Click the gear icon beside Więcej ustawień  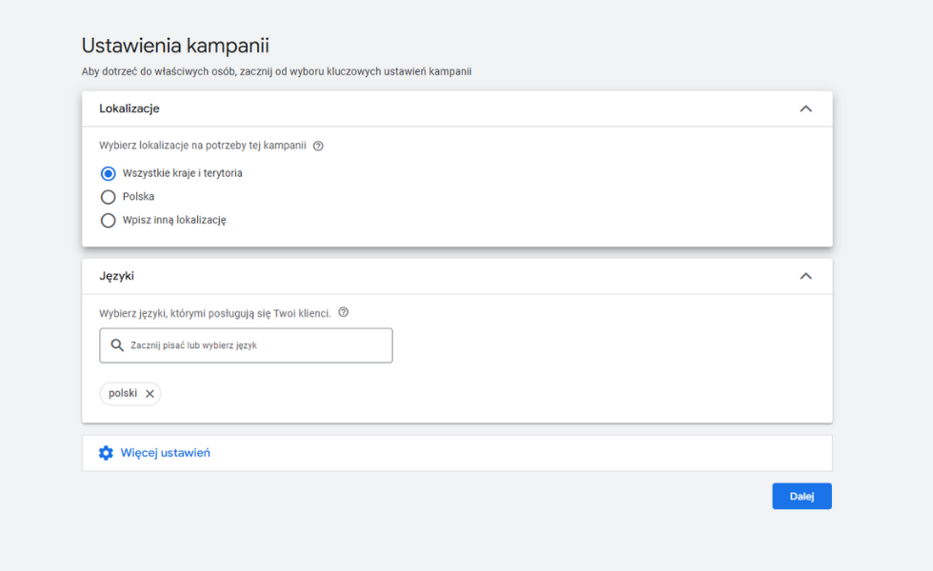106,453
